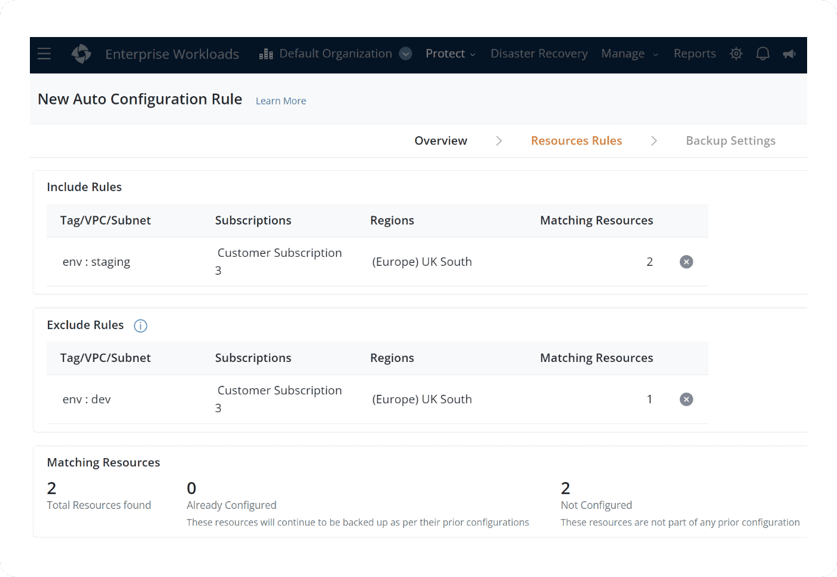The image size is (837, 577).
Task: Open the settings gear icon
Action: click(736, 54)
